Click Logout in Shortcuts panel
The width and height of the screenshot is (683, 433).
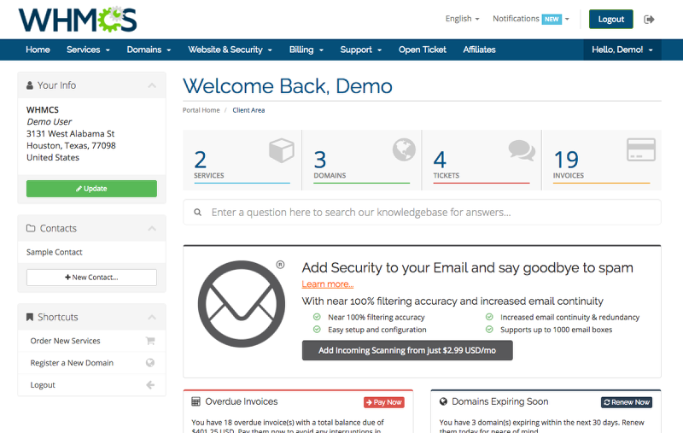pyautogui.click(x=91, y=385)
